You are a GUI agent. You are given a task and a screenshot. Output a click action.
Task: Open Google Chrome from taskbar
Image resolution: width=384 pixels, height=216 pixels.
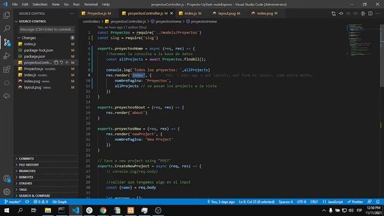point(103,211)
